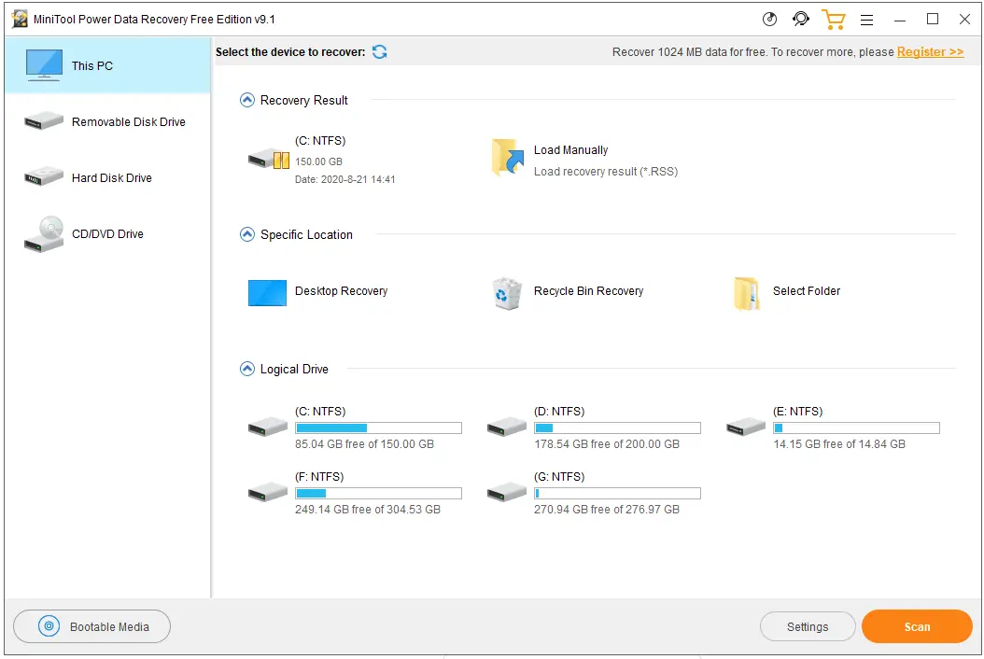Click the E: drive usage bar
The width and height of the screenshot is (984, 659).
[x=857, y=428]
